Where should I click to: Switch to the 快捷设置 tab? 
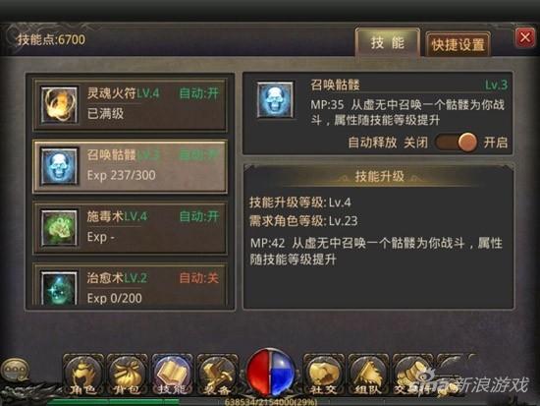(x=459, y=45)
